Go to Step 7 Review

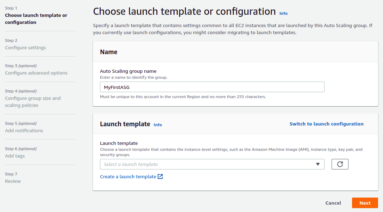point(13,181)
